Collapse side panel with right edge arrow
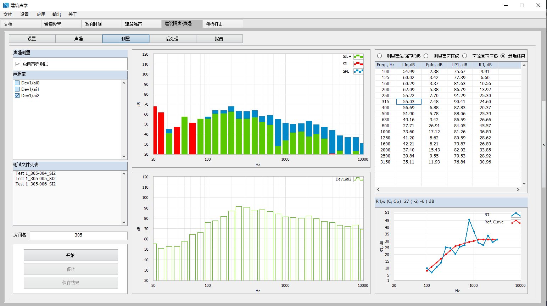The height and width of the screenshot is (306, 547). click(x=544, y=145)
